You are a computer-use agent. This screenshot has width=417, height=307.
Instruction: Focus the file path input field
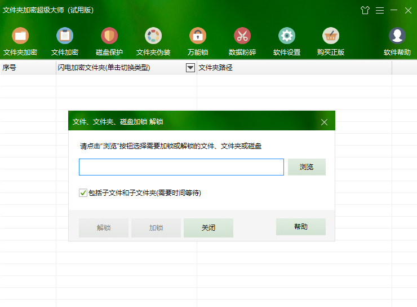pos(181,167)
